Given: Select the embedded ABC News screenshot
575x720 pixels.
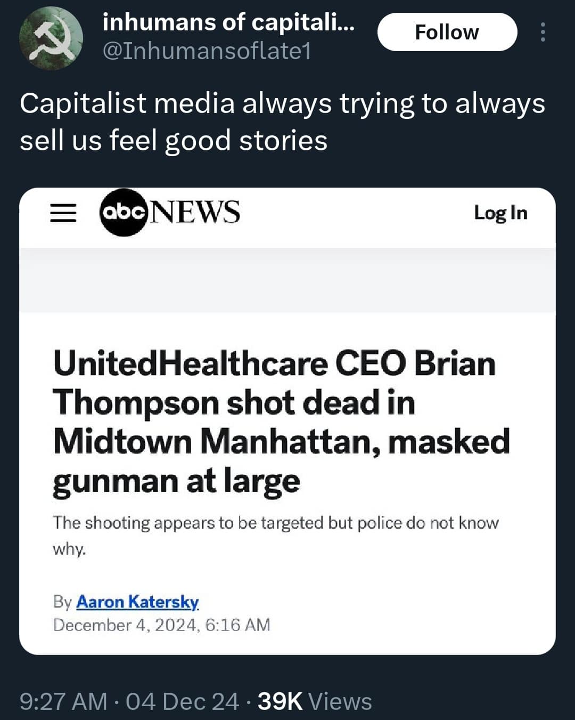Looking at the screenshot, I should coord(287,421).
